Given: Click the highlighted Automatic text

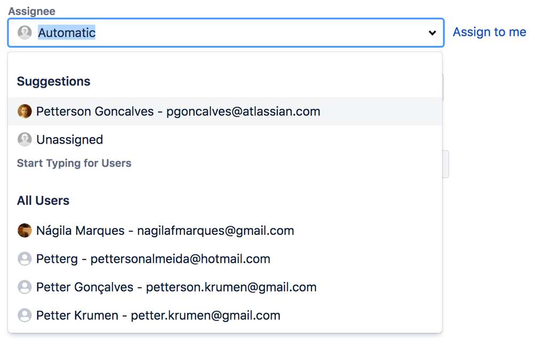Looking at the screenshot, I should click(67, 33).
